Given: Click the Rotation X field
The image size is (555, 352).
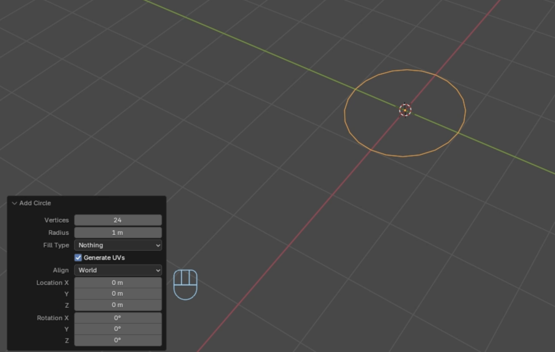Looking at the screenshot, I should click(118, 318).
